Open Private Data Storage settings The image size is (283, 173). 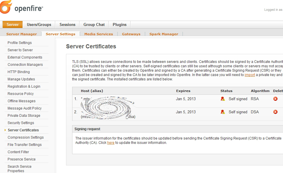pos(24,116)
